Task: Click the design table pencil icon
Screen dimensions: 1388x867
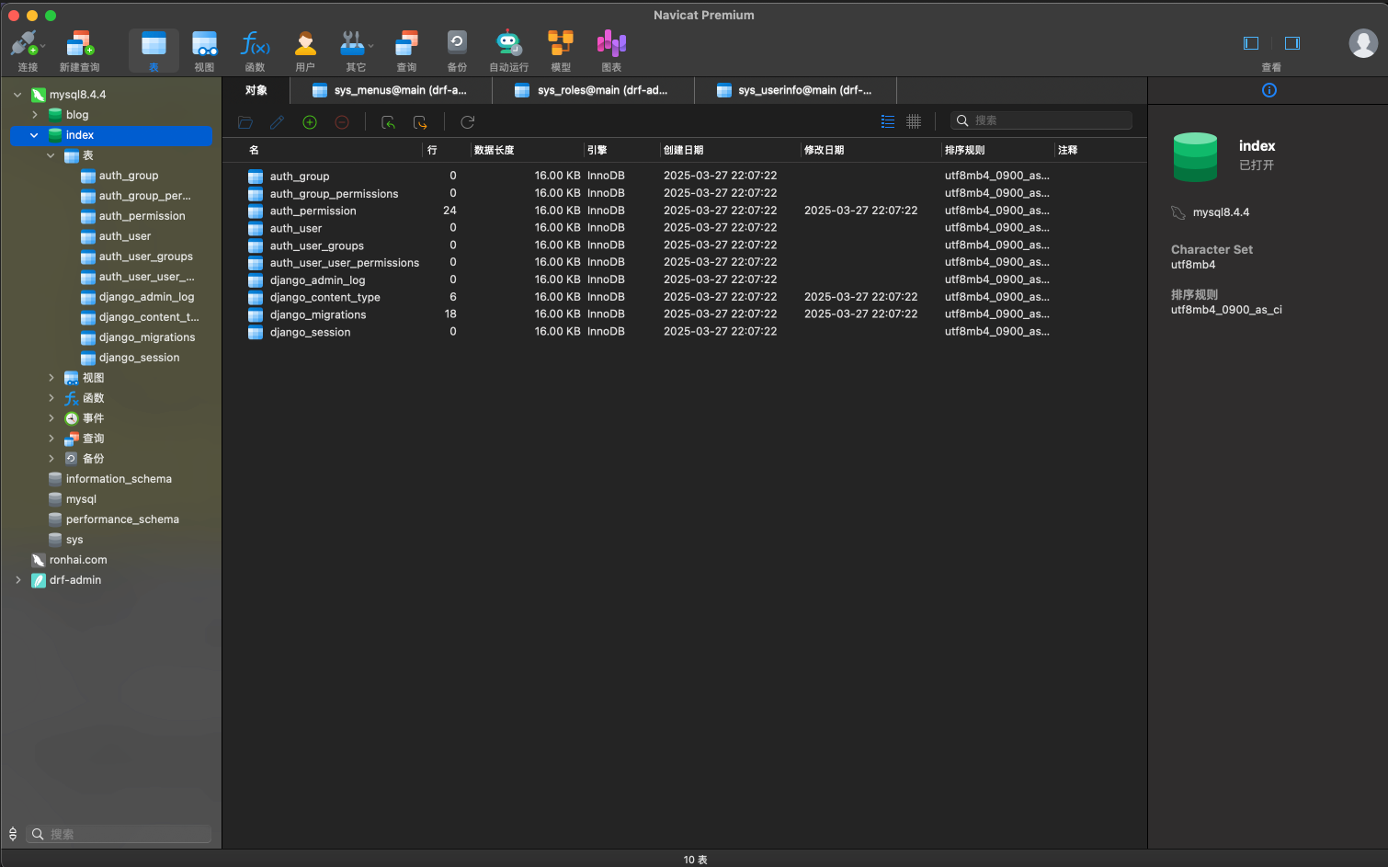Action: pyautogui.click(x=278, y=122)
